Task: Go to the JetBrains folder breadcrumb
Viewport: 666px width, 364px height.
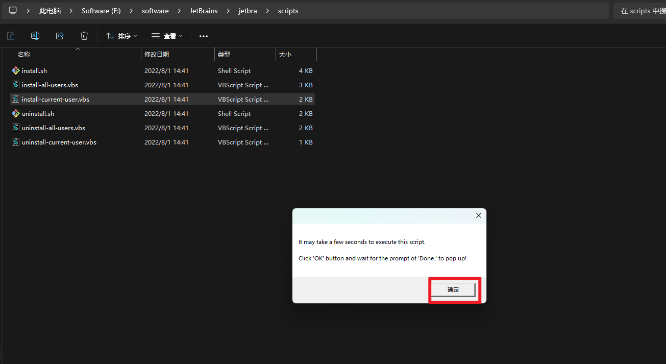Action: [x=204, y=11]
